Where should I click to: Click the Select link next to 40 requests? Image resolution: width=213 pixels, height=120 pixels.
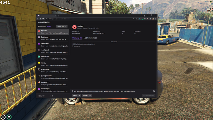49,26
